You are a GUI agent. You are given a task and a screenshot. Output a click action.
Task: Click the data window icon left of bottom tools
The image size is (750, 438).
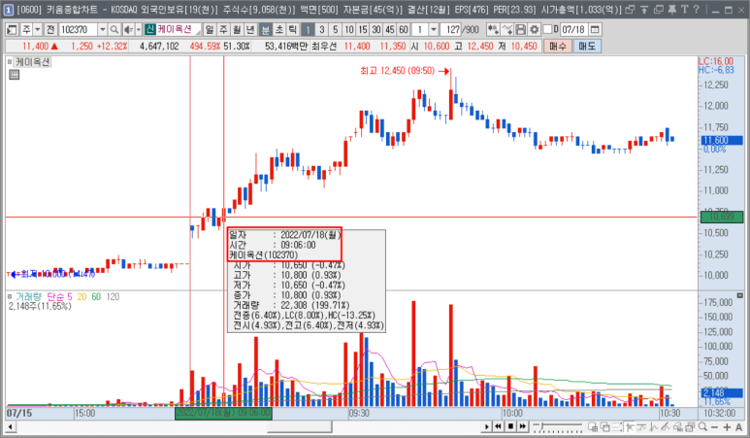(x=593, y=426)
